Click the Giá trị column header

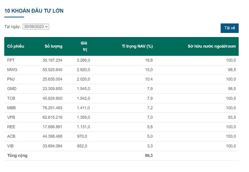84,46
